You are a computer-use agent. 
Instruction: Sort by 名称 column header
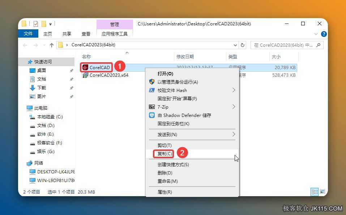(86, 57)
